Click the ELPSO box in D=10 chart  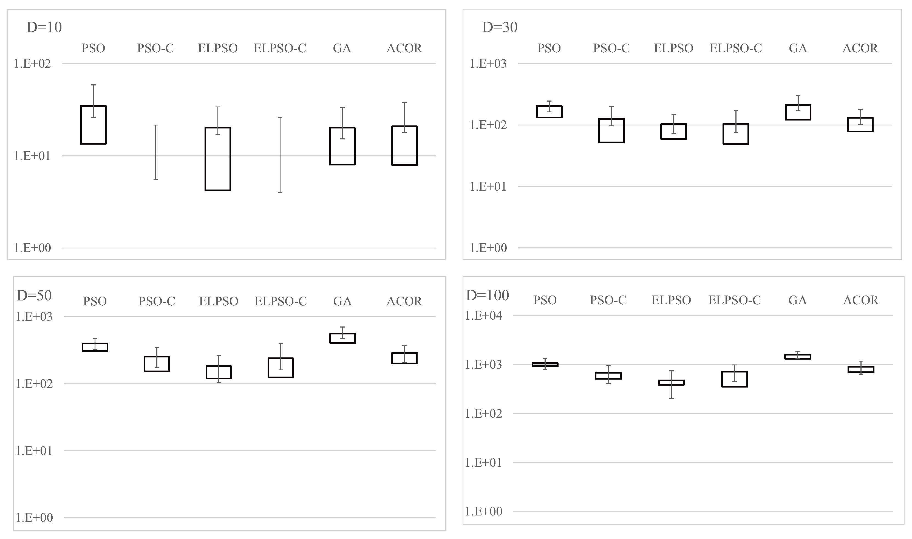point(217,159)
